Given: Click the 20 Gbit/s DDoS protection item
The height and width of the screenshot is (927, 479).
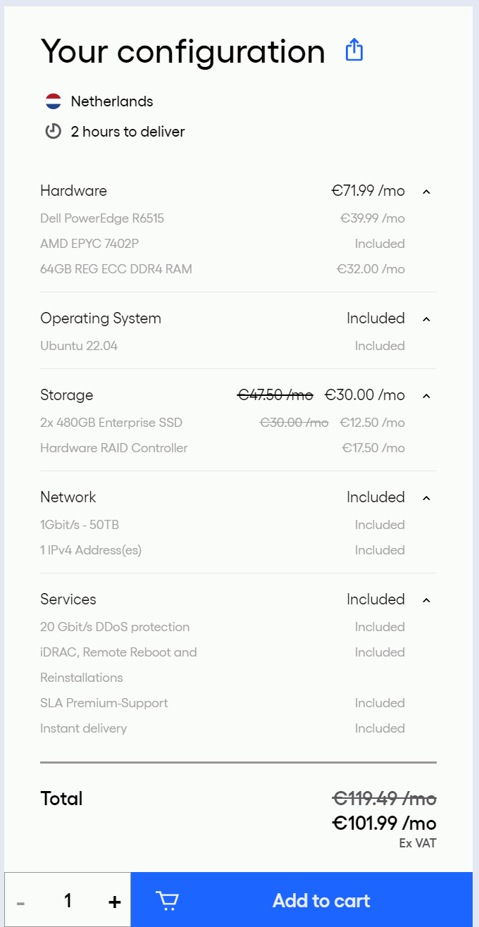Looking at the screenshot, I should [115, 627].
